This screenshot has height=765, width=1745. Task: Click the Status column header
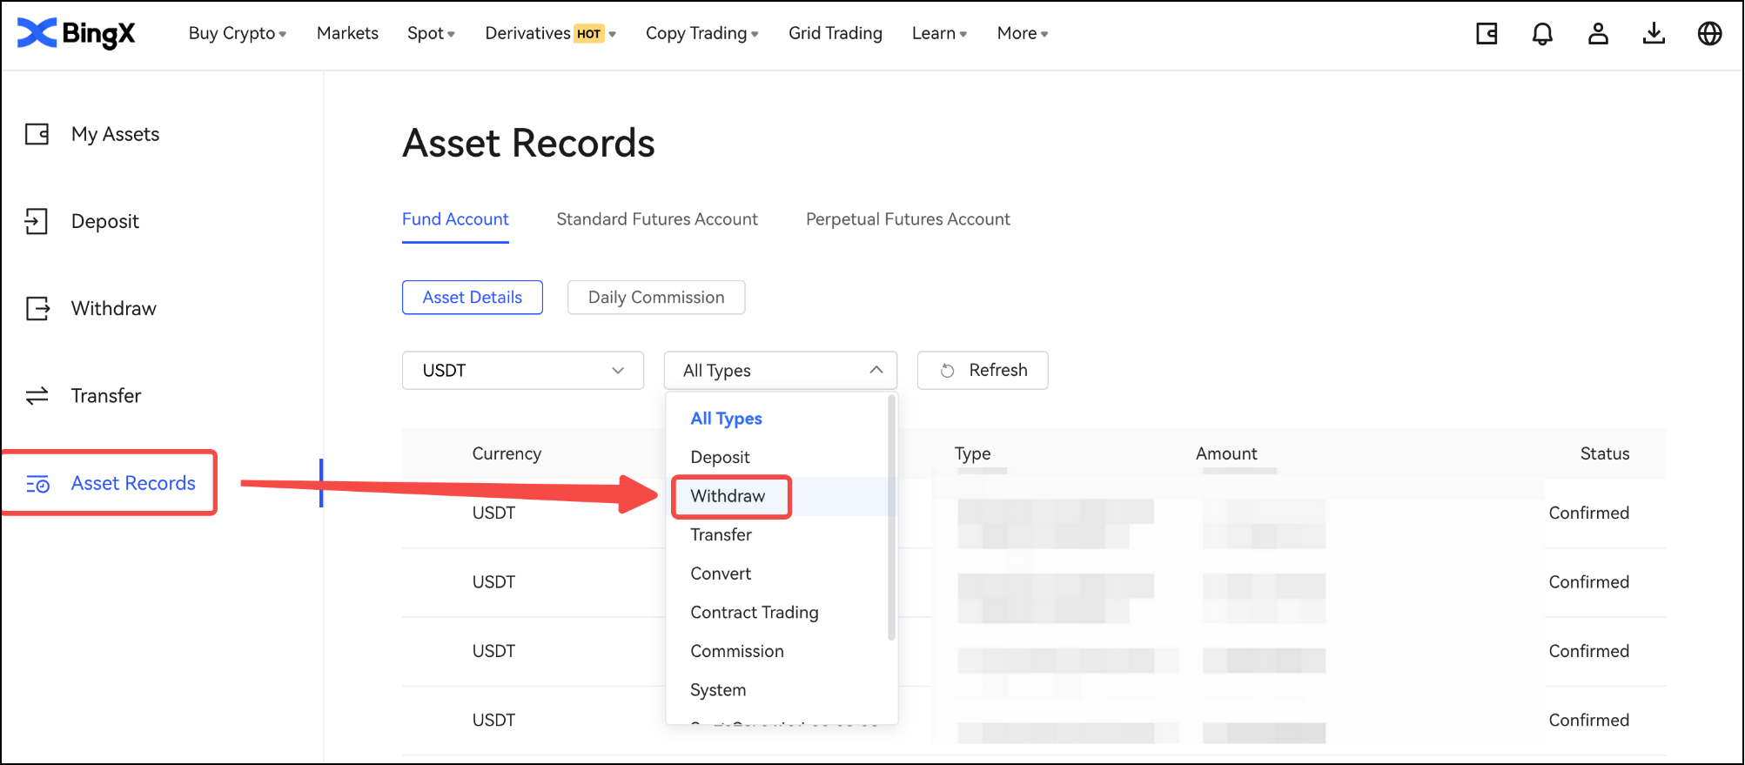[1605, 453]
